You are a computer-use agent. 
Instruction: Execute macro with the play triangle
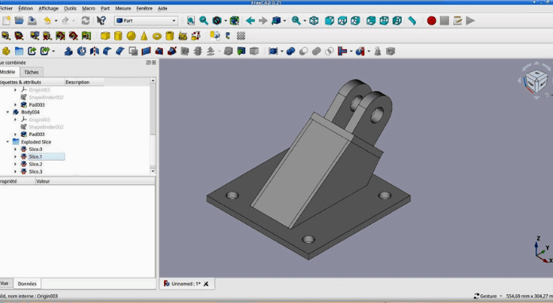(x=470, y=21)
